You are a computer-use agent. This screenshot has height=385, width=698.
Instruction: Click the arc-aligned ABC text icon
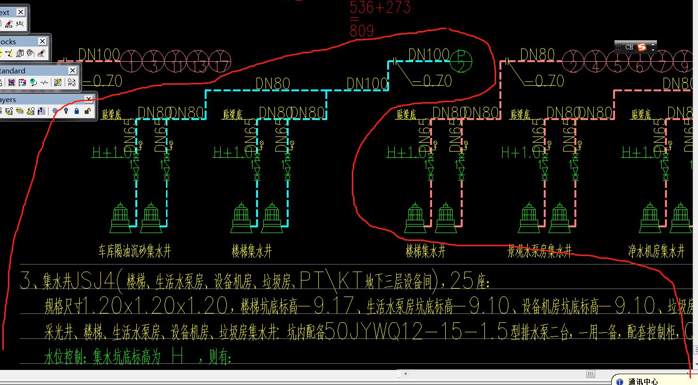tap(20, 24)
